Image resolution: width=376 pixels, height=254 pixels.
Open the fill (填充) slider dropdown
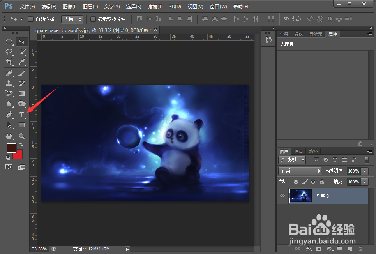pyautogui.click(x=365, y=182)
